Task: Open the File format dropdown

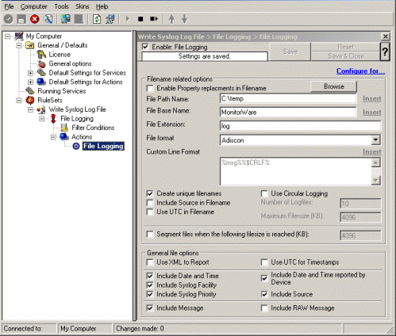Action: (x=375, y=140)
